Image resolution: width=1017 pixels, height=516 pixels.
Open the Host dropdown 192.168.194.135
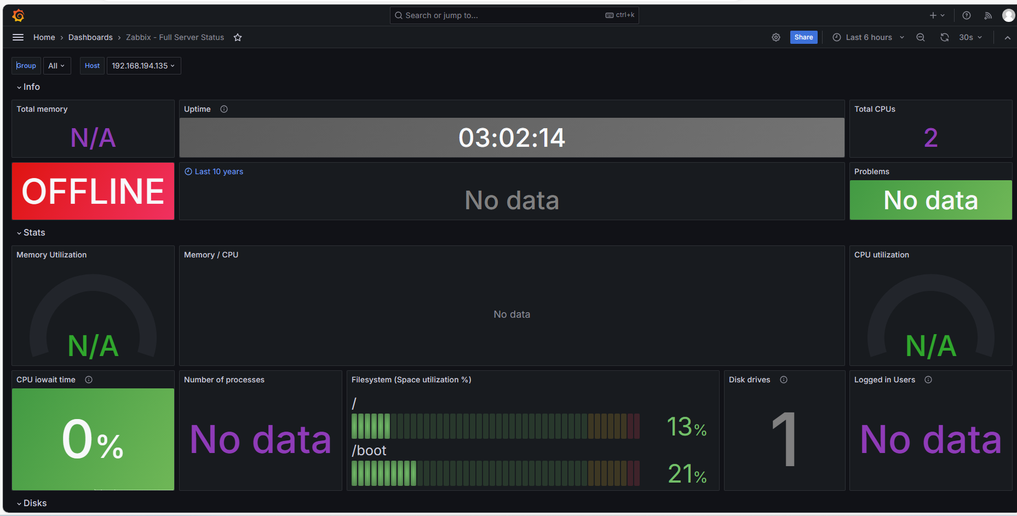(x=143, y=66)
